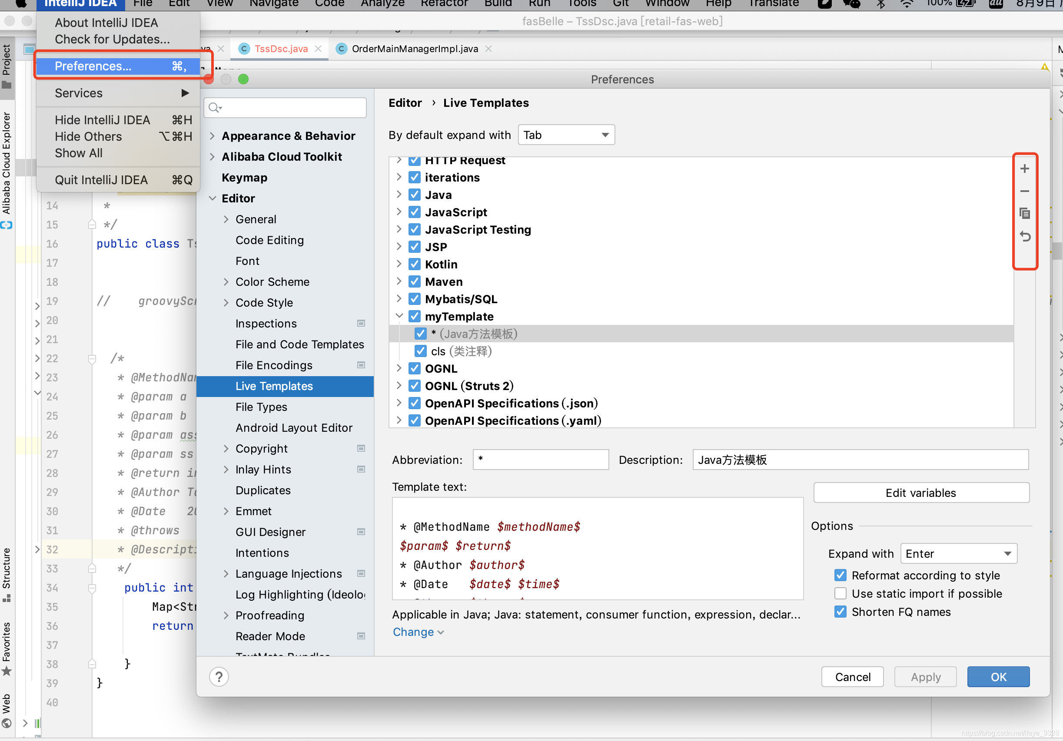
Task: Toggle Shorten FQ names checkbox
Action: pyautogui.click(x=840, y=612)
